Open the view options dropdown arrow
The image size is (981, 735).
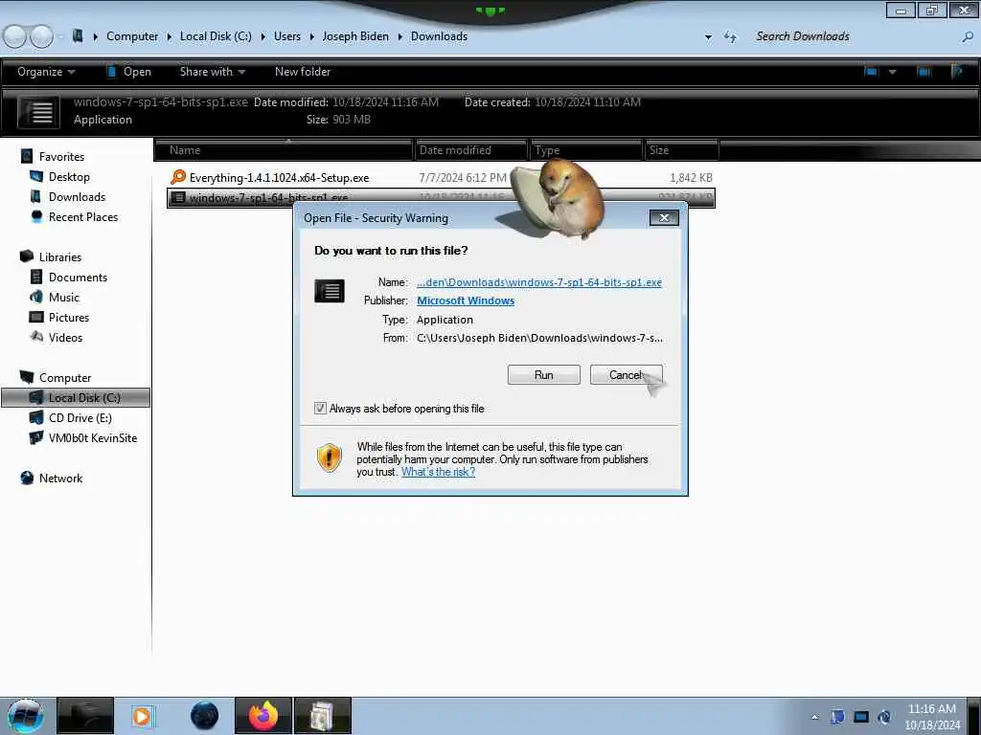893,72
